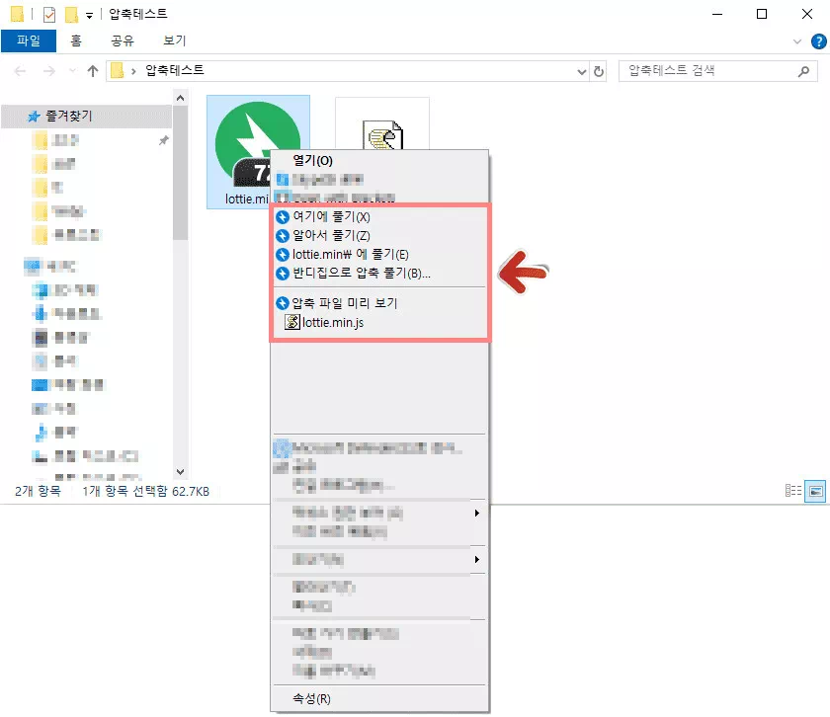
Task: Open the recent locations dropdown arrow
Action: pos(72,71)
